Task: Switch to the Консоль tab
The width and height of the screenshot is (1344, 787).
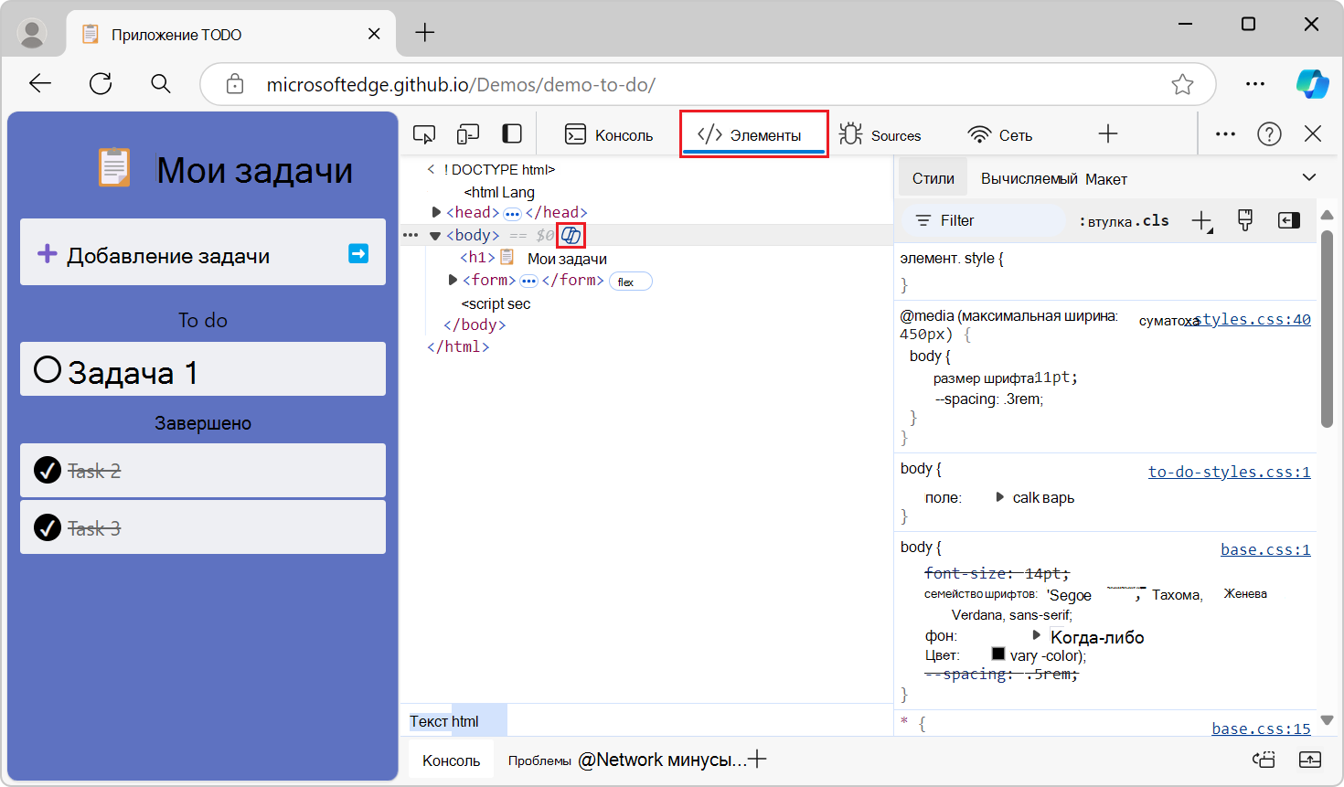Action: (x=609, y=134)
